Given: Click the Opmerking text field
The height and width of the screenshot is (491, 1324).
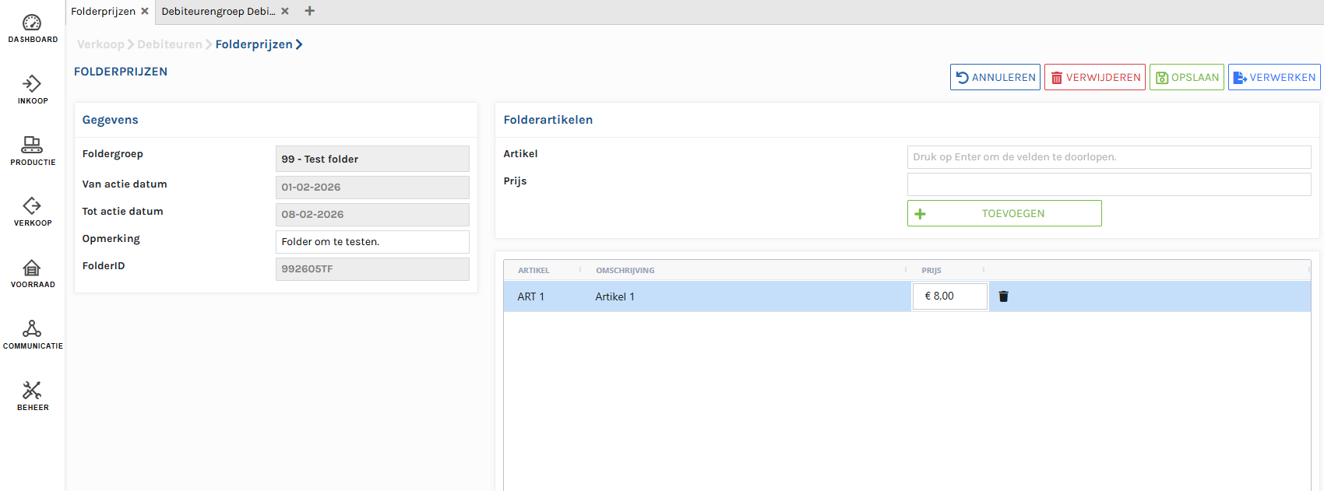Looking at the screenshot, I should (x=372, y=242).
